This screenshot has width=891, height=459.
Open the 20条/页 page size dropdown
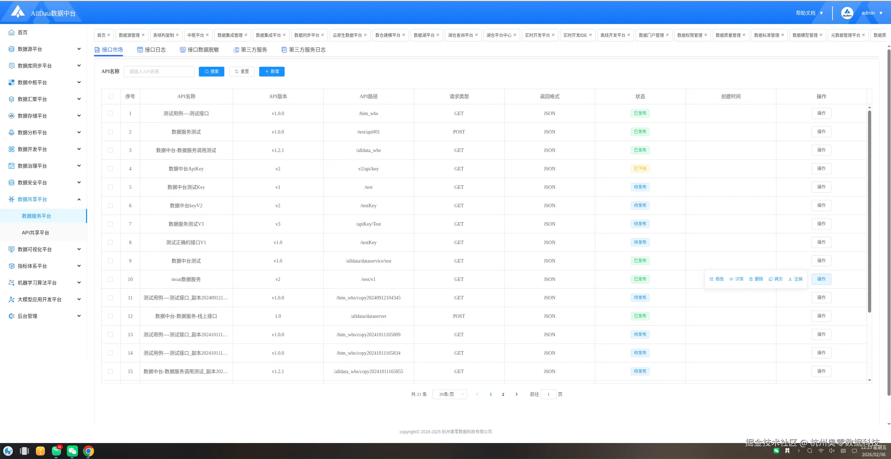click(x=449, y=394)
